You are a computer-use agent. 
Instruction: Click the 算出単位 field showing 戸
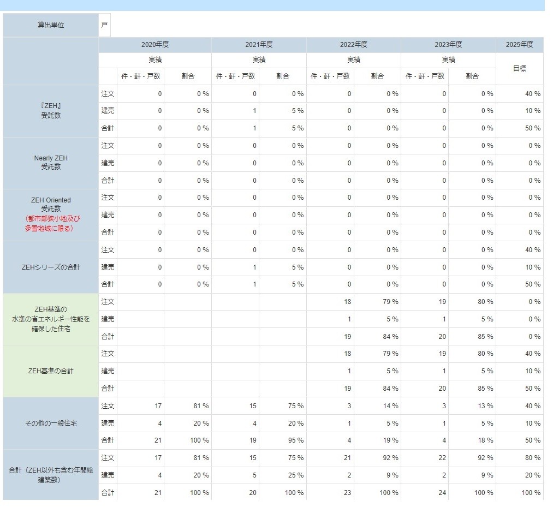(105, 25)
